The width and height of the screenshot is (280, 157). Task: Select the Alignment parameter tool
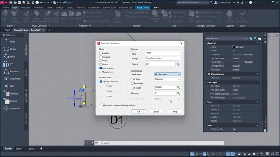[12, 78]
